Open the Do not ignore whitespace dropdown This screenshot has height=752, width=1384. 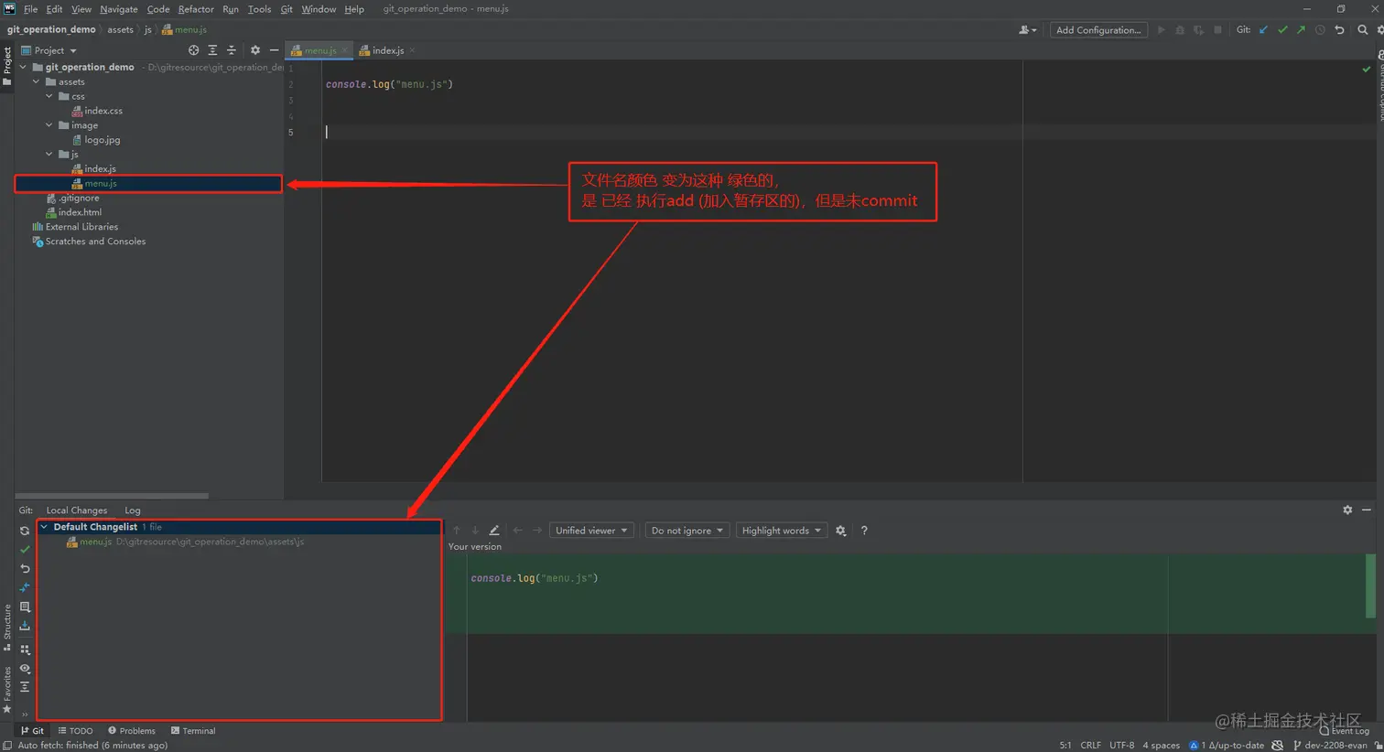point(686,530)
